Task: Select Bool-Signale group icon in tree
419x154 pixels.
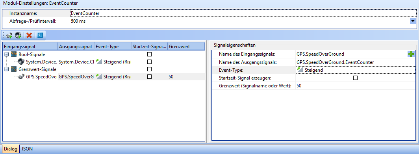Action: coord(14,54)
